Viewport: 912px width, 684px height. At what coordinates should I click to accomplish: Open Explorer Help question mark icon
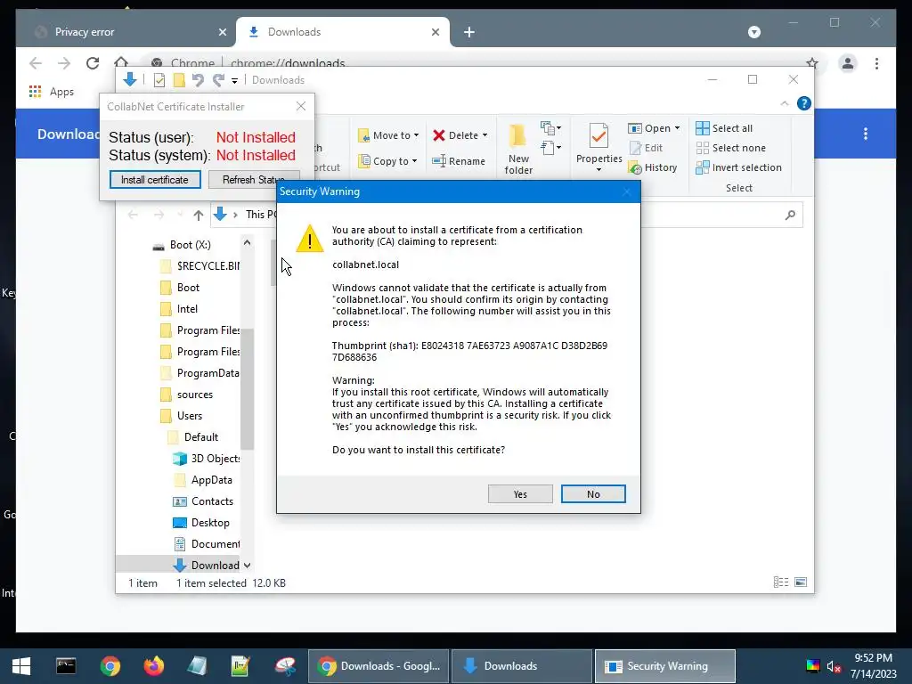pyautogui.click(x=804, y=103)
